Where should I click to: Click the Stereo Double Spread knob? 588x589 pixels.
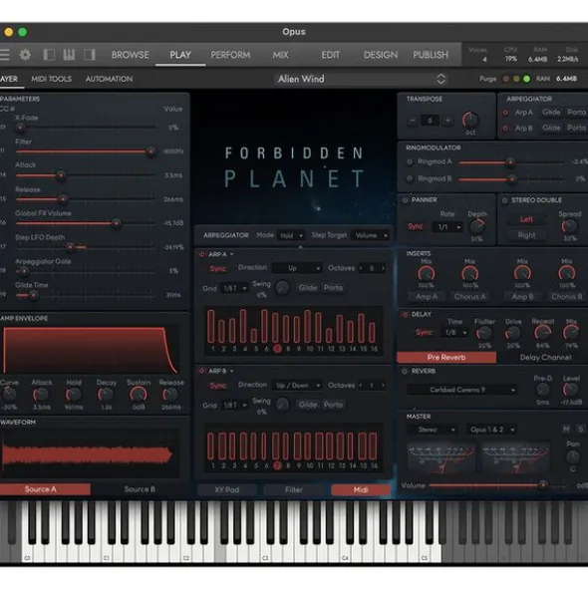point(569,226)
